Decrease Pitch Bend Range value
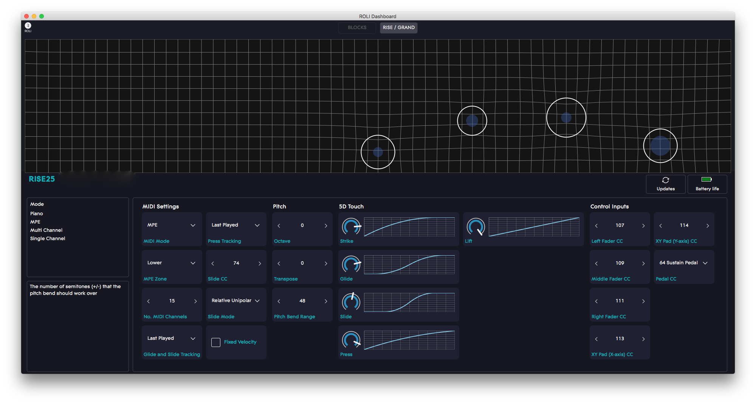Screen dimensions: 756x404 point(279,301)
